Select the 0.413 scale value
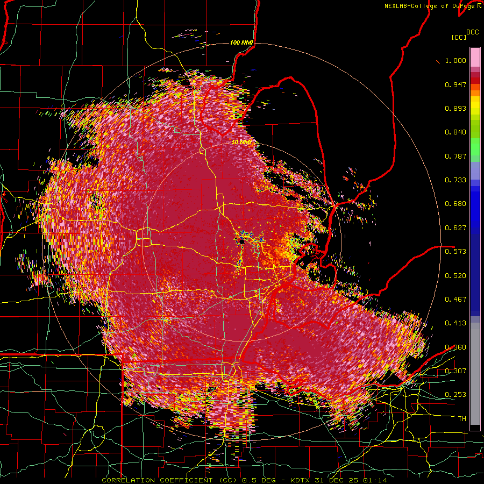The height and width of the screenshot is (484, 484). [x=455, y=323]
